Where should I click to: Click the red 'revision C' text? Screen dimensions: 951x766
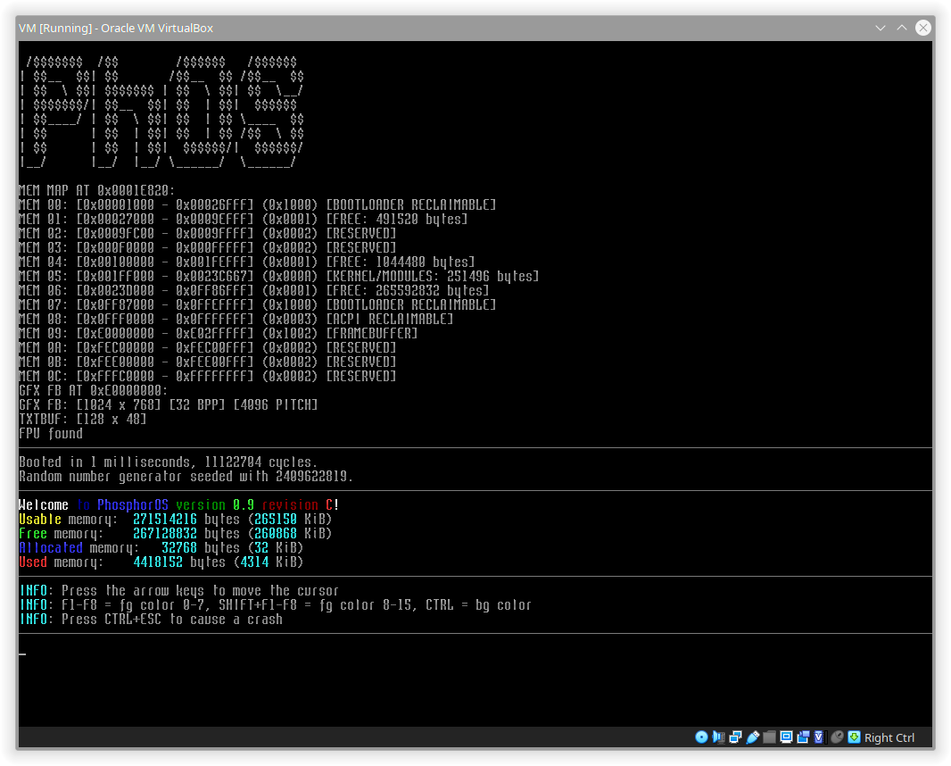click(297, 505)
